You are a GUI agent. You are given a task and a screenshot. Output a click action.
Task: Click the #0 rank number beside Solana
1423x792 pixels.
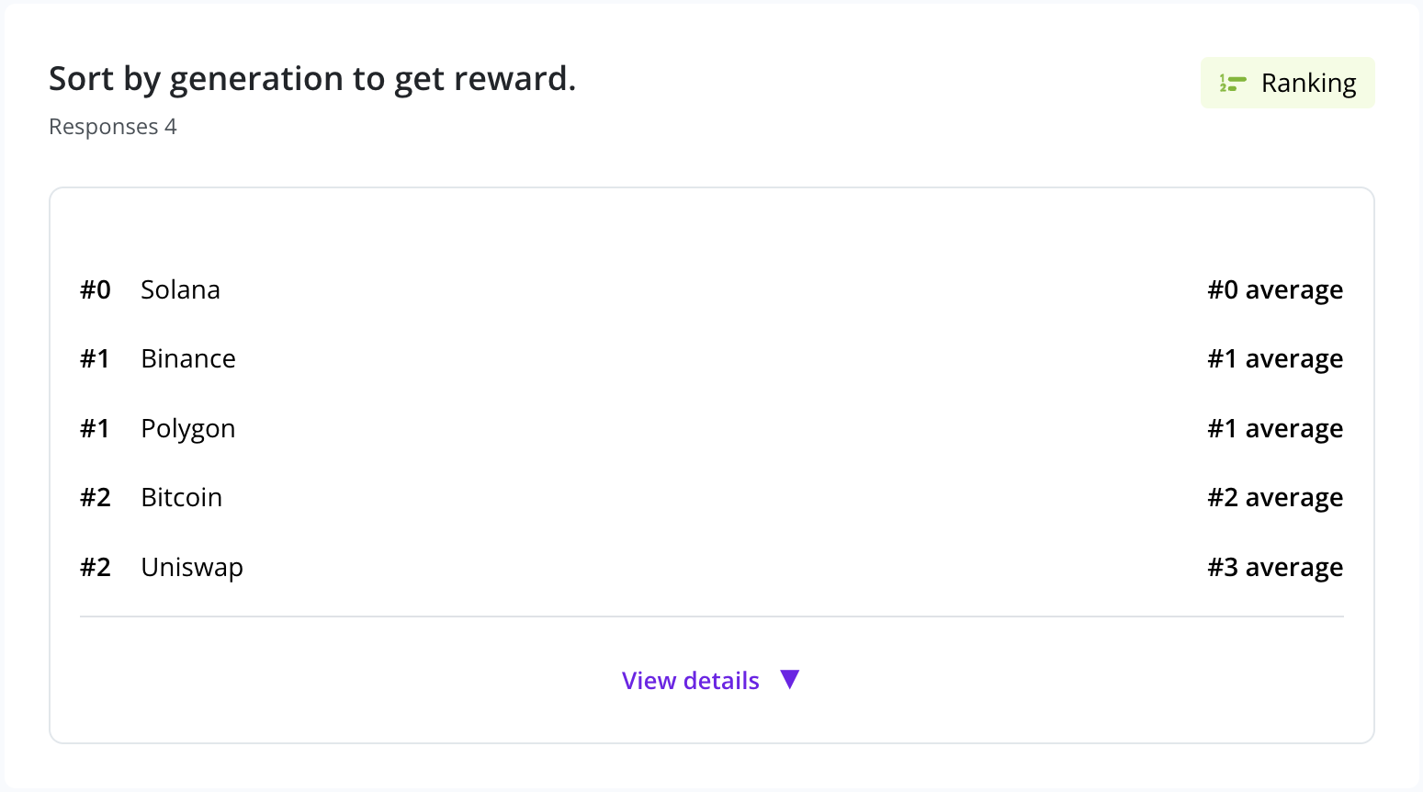coord(96,289)
